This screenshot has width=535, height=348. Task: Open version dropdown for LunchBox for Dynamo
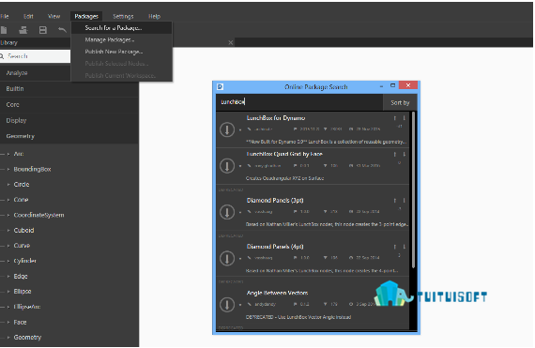tap(240, 129)
